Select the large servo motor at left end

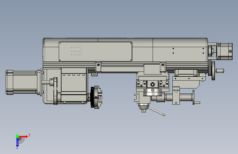pos(23,82)
